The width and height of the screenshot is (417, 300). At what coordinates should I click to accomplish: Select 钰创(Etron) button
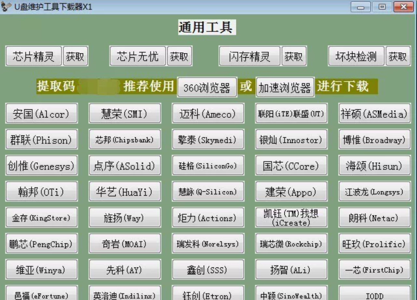(208, 293)
